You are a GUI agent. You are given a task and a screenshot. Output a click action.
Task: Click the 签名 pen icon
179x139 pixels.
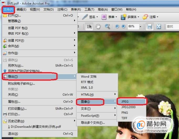[x=85, y=17]
